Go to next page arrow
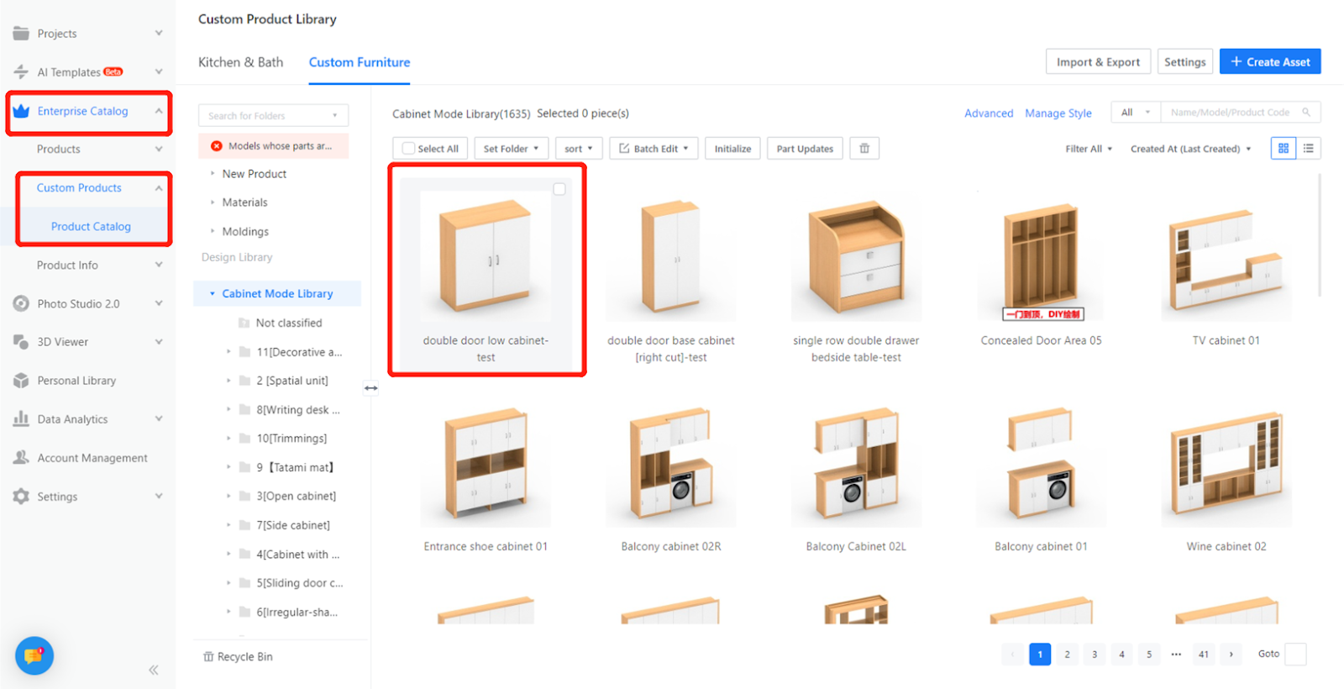Viewport: 1344px width, 689px height. 1231,655
